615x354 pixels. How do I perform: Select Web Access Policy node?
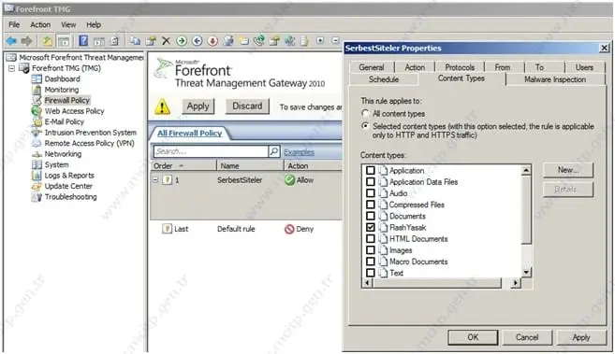(75, 111)
